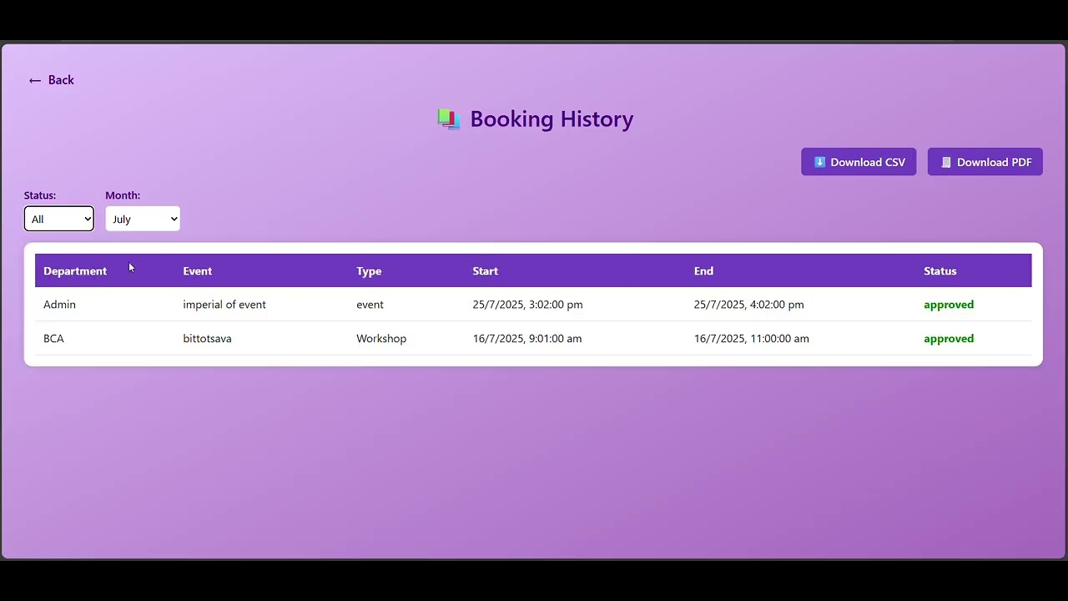Click the Start column header
Screen dimensions: 1068x601
486,271
